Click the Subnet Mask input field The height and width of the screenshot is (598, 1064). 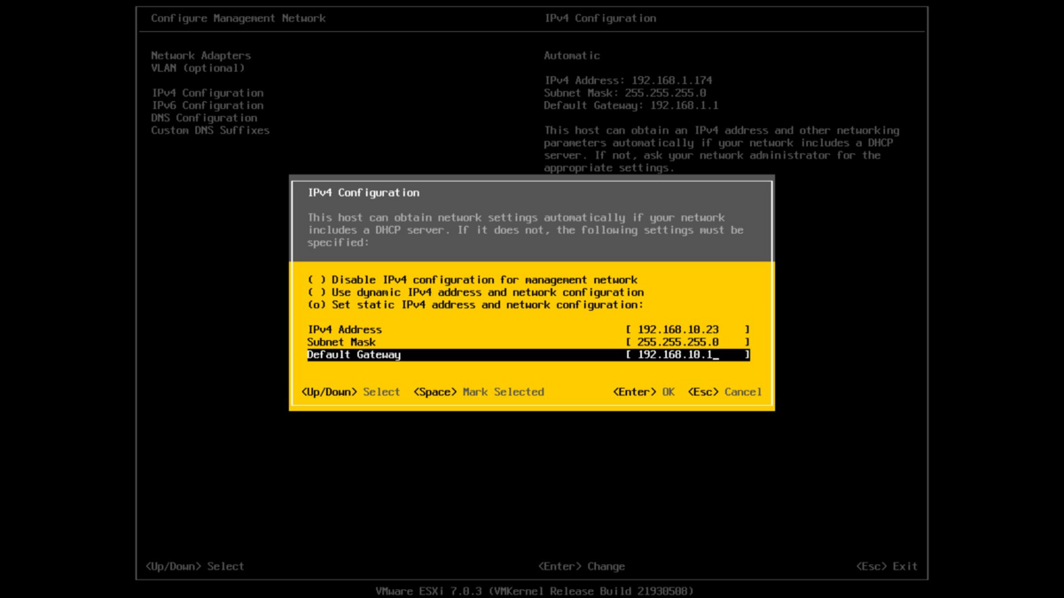687,342
